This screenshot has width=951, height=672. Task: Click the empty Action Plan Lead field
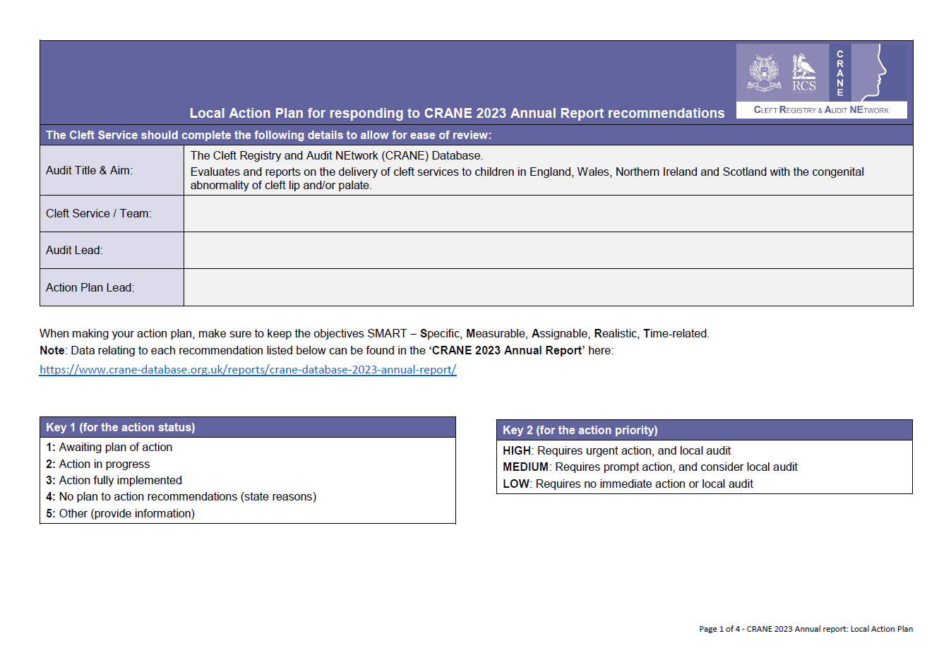(x=548, y=287)
